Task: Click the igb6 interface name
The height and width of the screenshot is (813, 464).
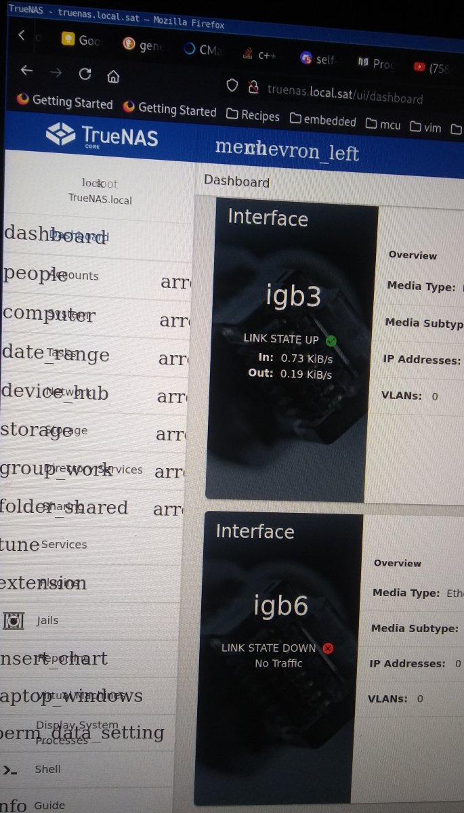Action: point(281,606)
